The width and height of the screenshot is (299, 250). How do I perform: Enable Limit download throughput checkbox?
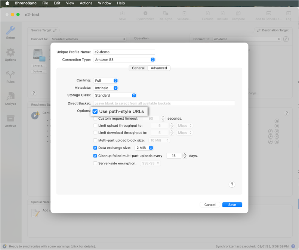[95, 132]
